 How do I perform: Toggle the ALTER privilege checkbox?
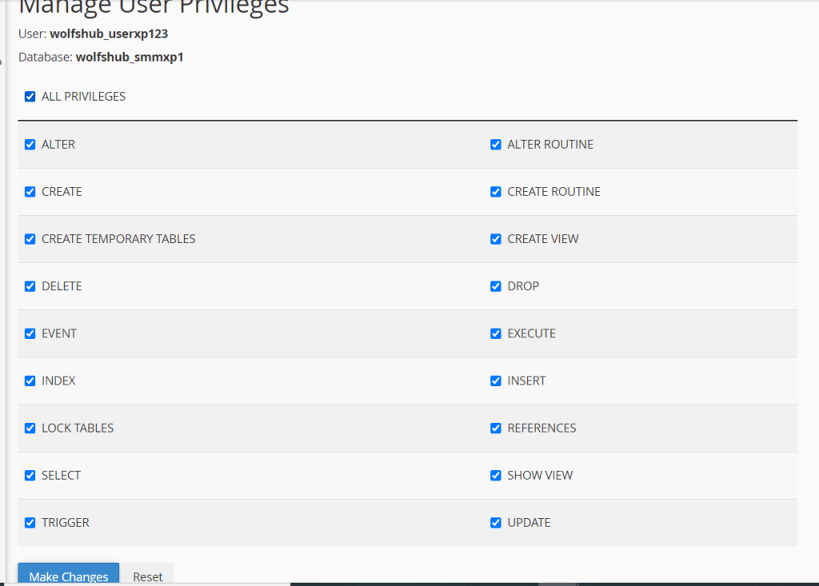point(30,145)
